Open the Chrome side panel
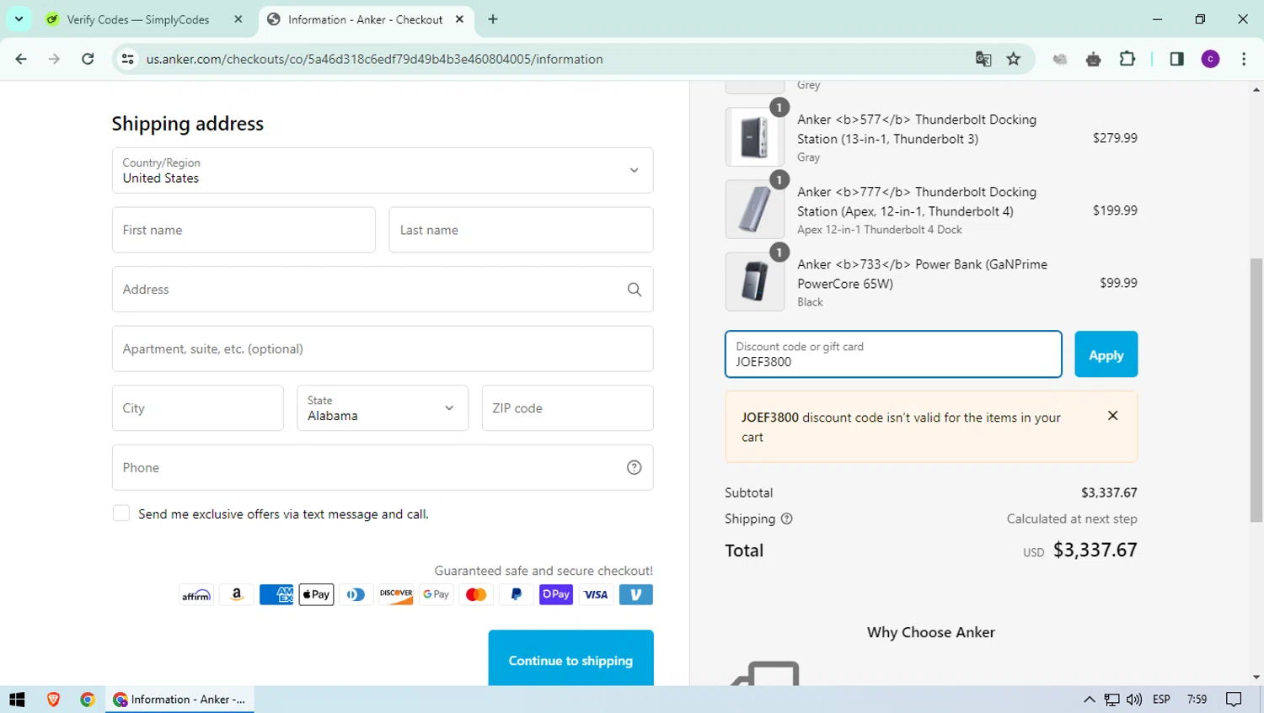The image size is (1264, 713). [x=1177, y=59]
